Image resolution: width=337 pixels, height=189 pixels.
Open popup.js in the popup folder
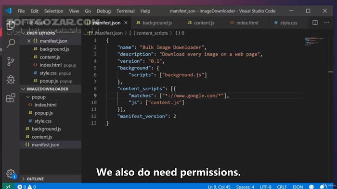44,113
